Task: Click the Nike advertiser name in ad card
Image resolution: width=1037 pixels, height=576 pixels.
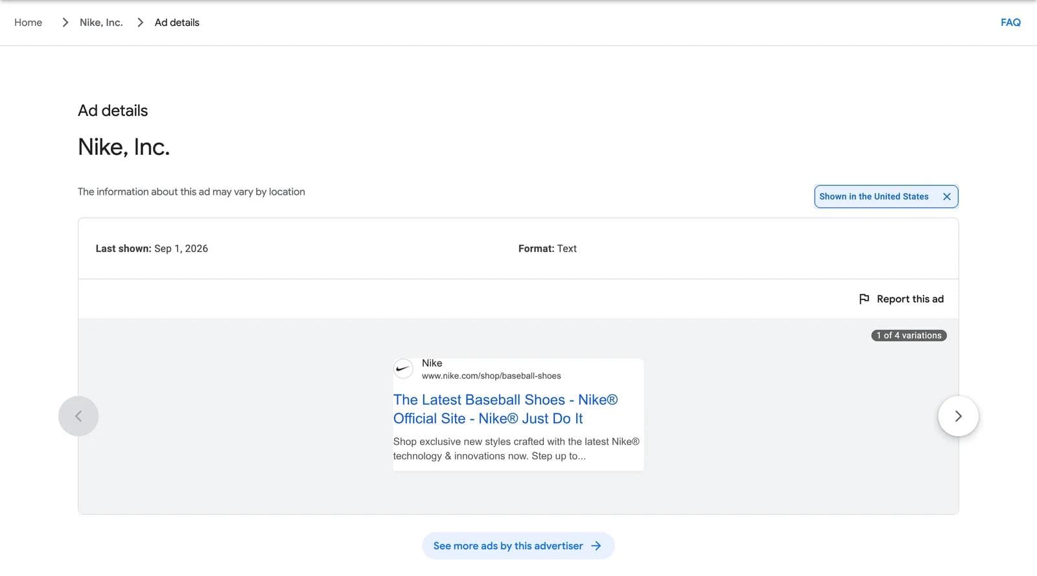Action: coord(432,363)
